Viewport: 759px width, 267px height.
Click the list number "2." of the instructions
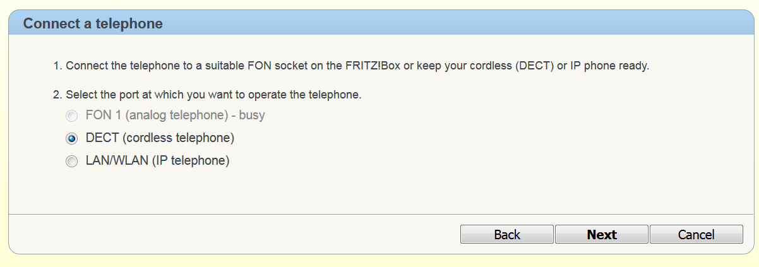tap(57, 95)
